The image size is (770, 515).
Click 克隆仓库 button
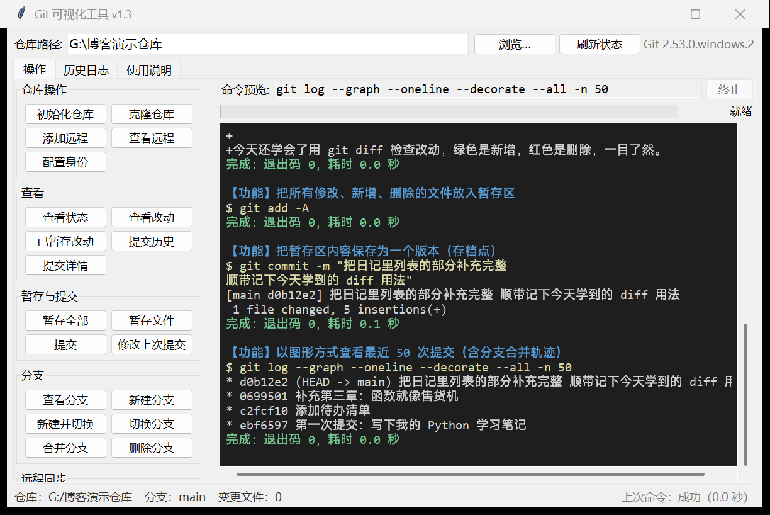(x=152, y=115)
